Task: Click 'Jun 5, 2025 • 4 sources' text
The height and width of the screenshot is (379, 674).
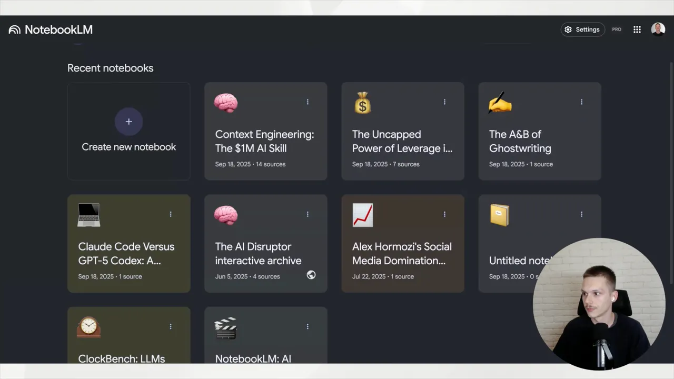Action: [247, 276]
